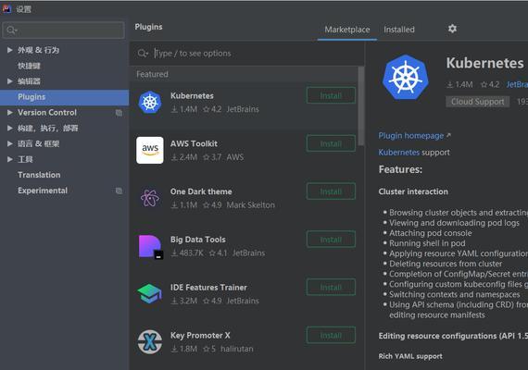The width and height of the screenshot is (528, 370).
Task: Click the Kubernetes plugin icon in the list
Action: coord(150,102)
